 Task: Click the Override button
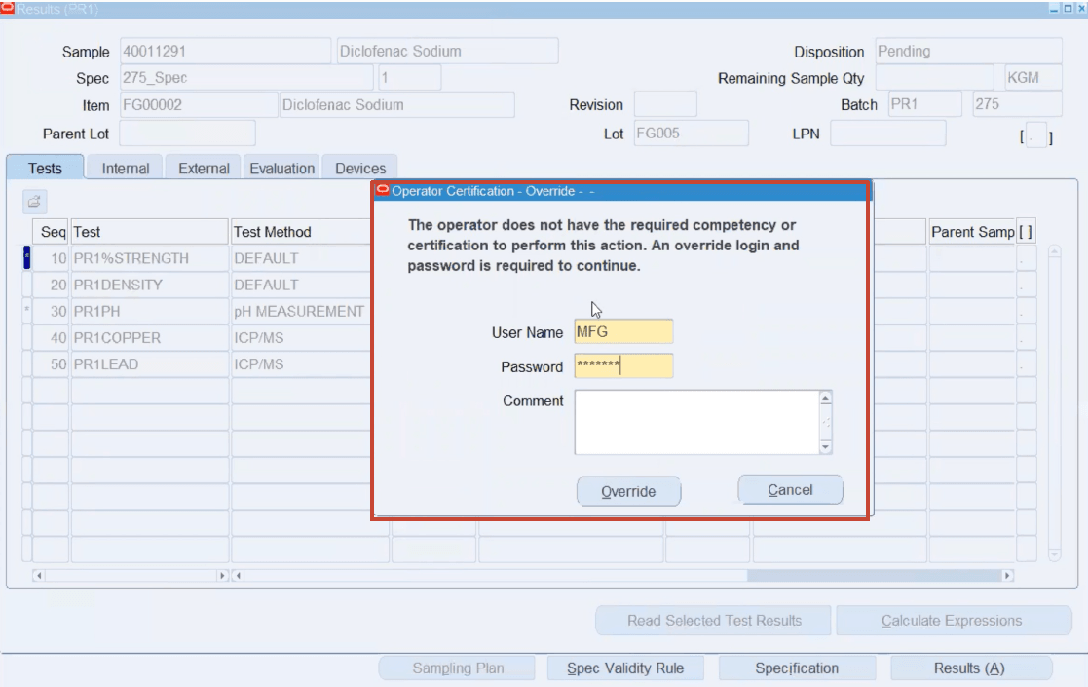click(x=628, y=491)
